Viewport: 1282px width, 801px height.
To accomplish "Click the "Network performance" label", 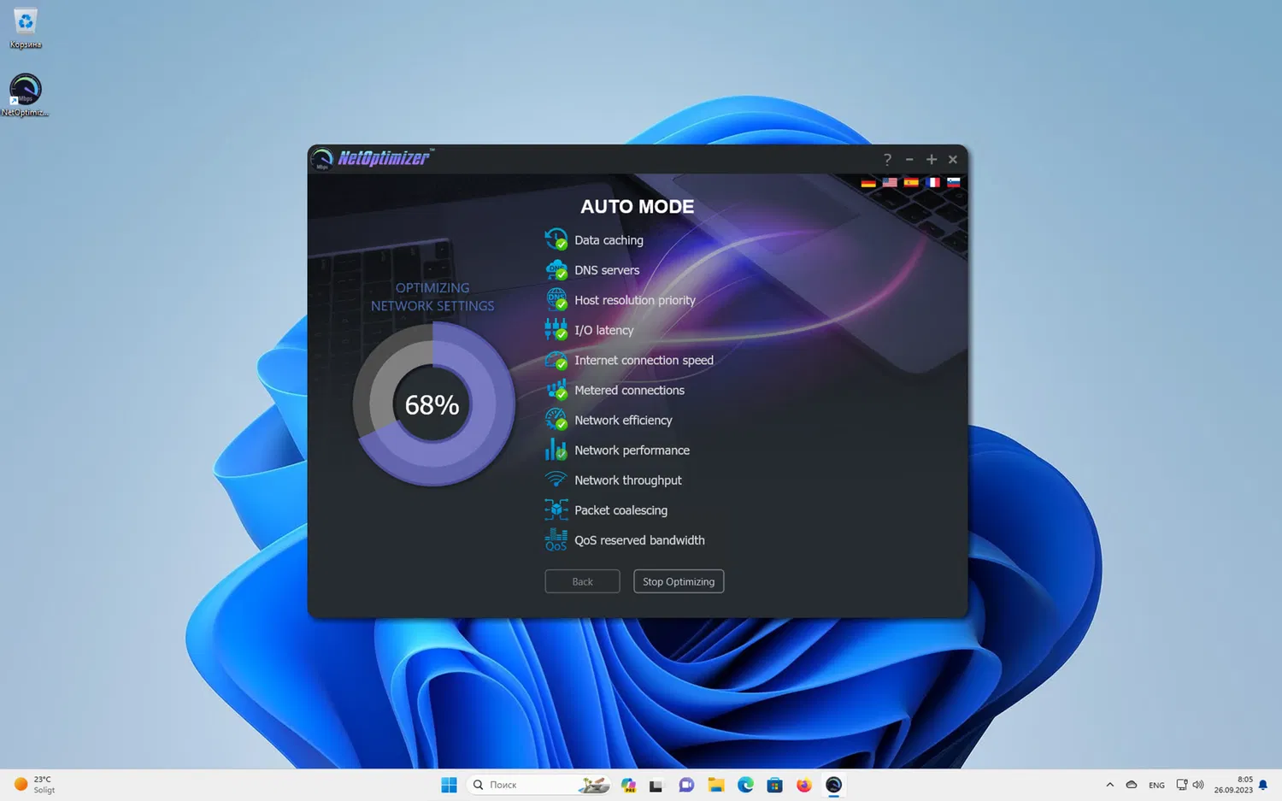I will pos(632,450).
